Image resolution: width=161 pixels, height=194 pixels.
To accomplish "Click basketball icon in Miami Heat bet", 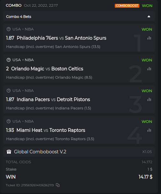I will tap(9, 121).
